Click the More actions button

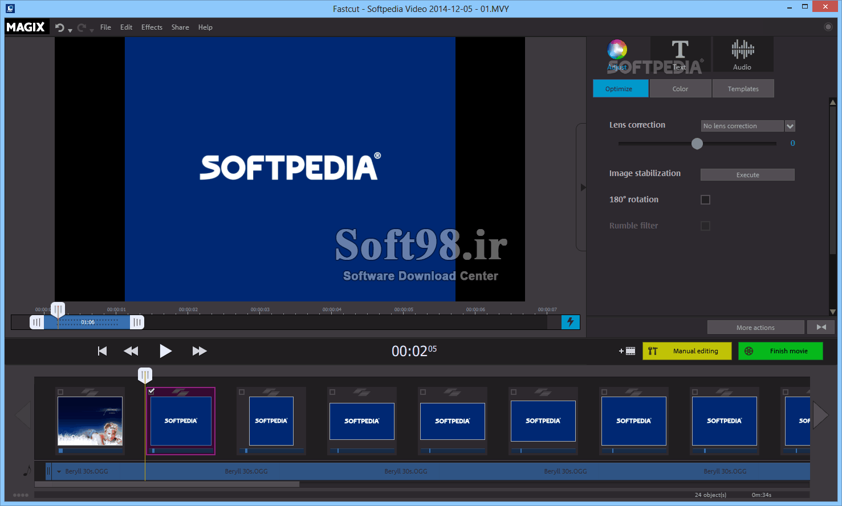click(755, 327)
